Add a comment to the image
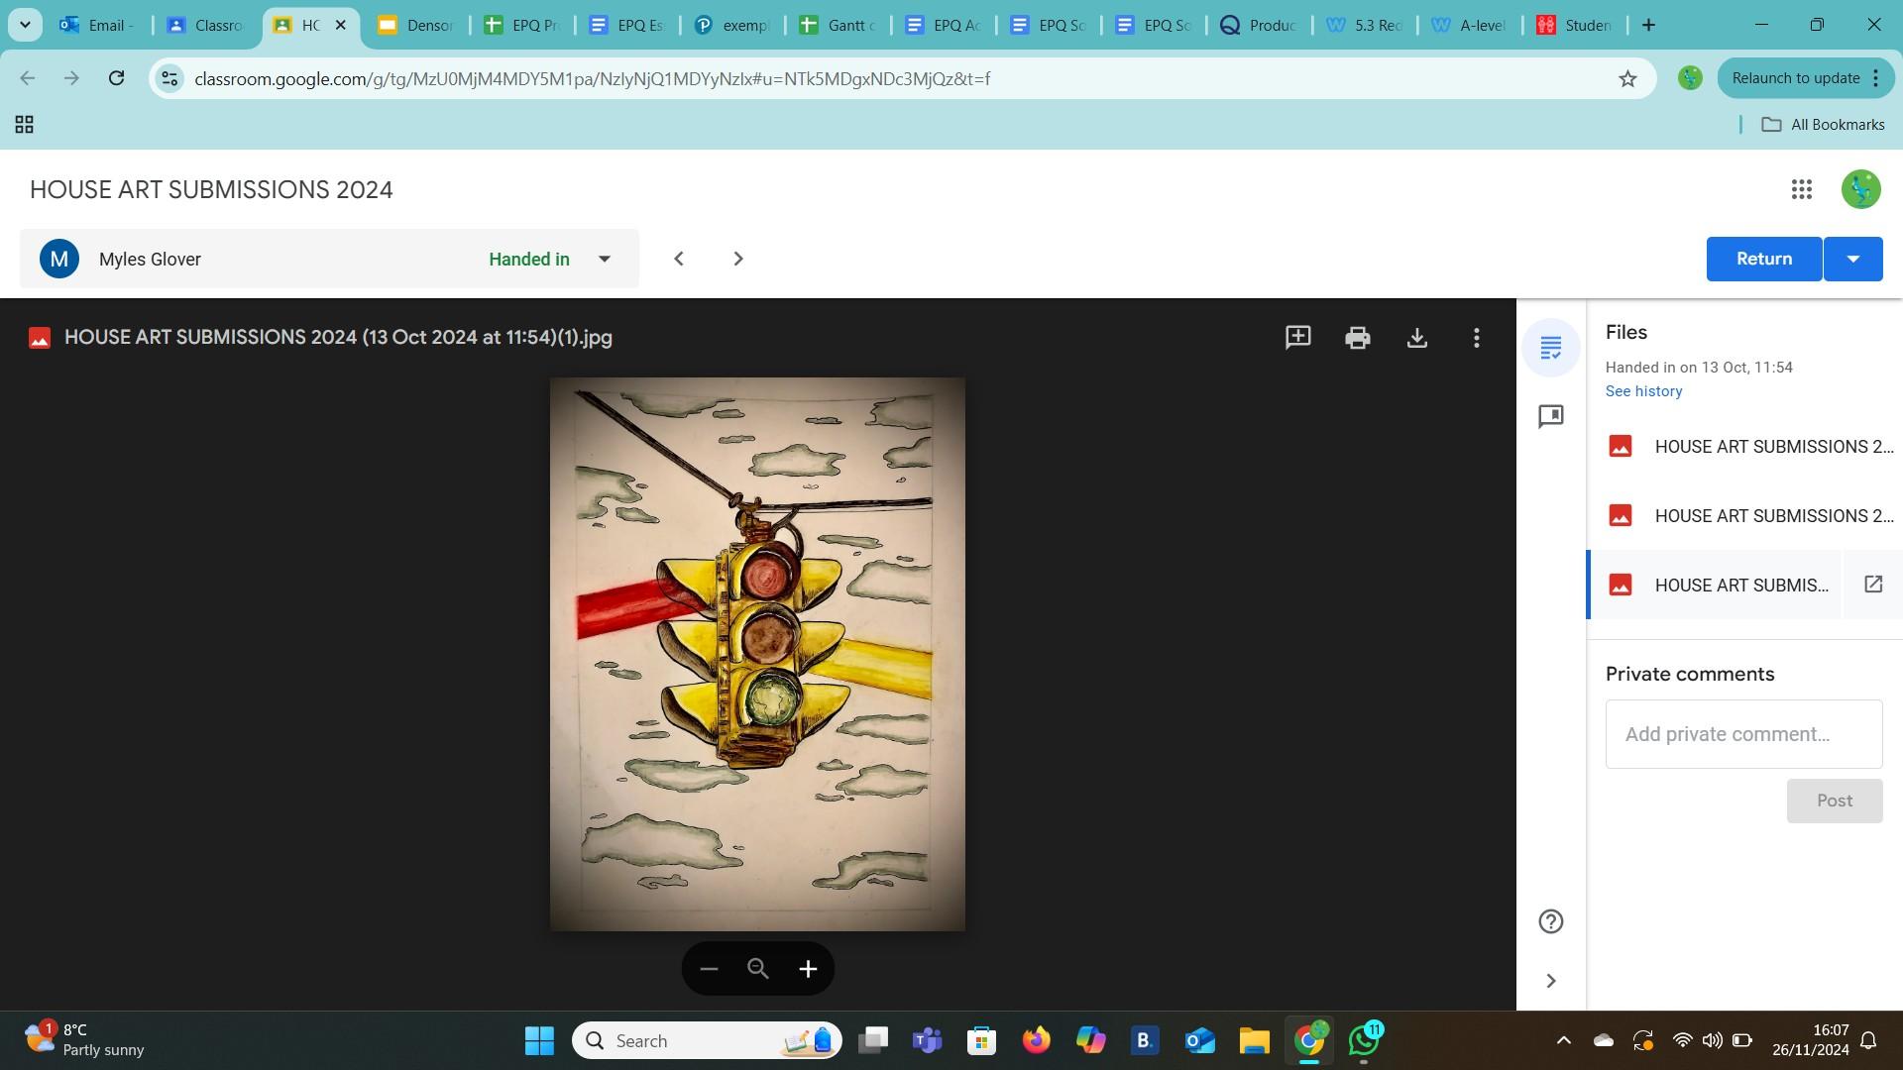The image size is (1903, 1070). coord(1297,337)
